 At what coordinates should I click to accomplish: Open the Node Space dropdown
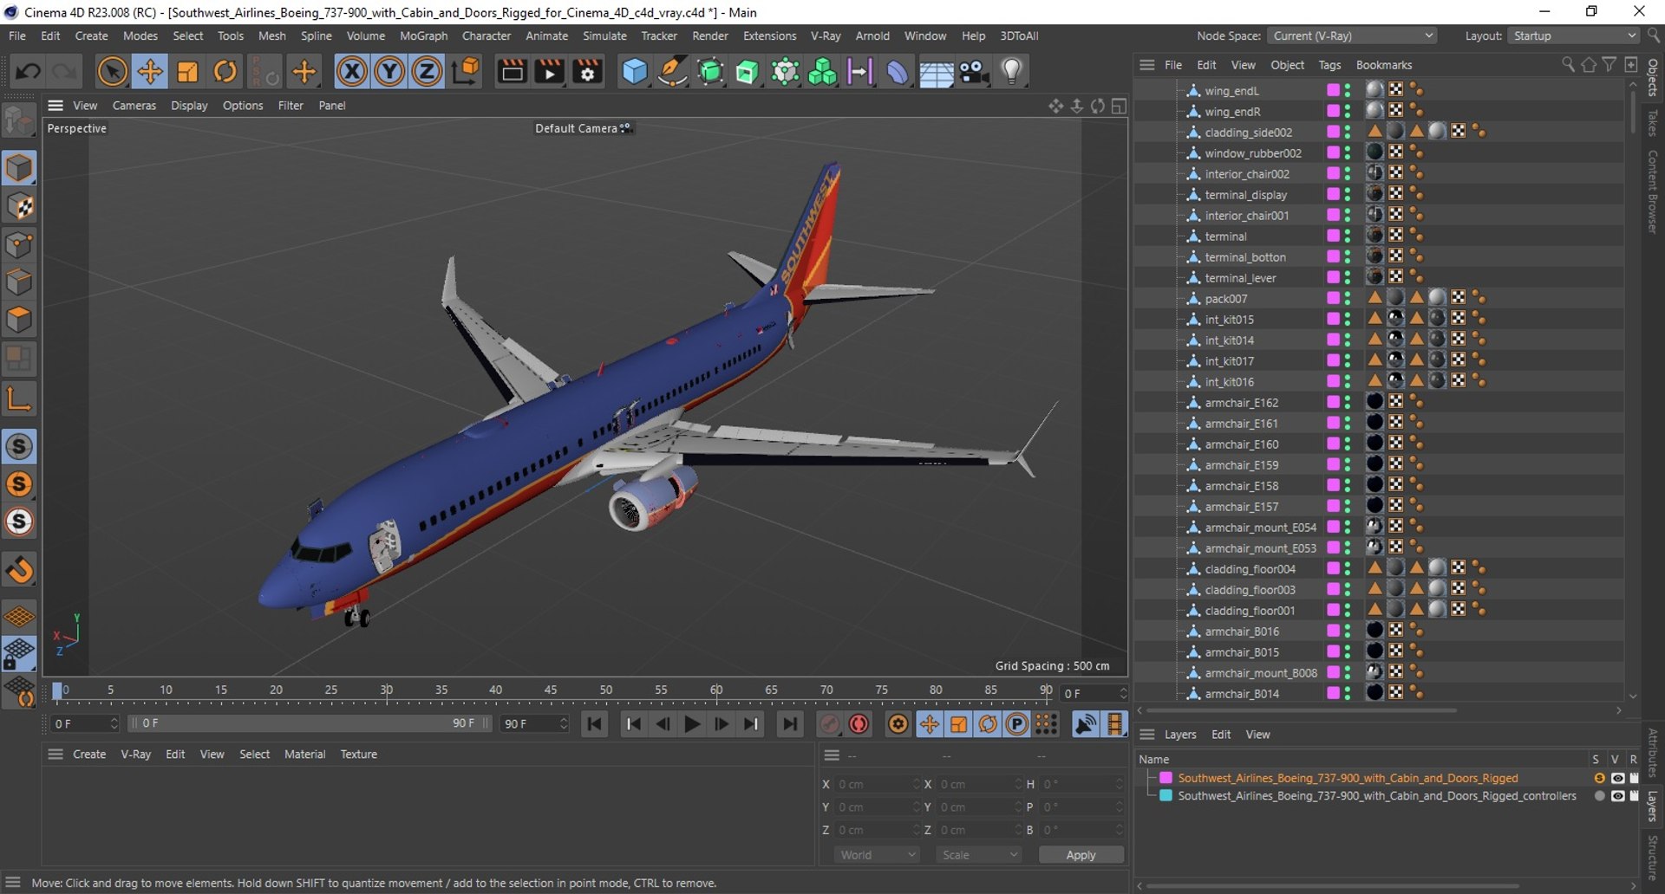pos(1351,36)
